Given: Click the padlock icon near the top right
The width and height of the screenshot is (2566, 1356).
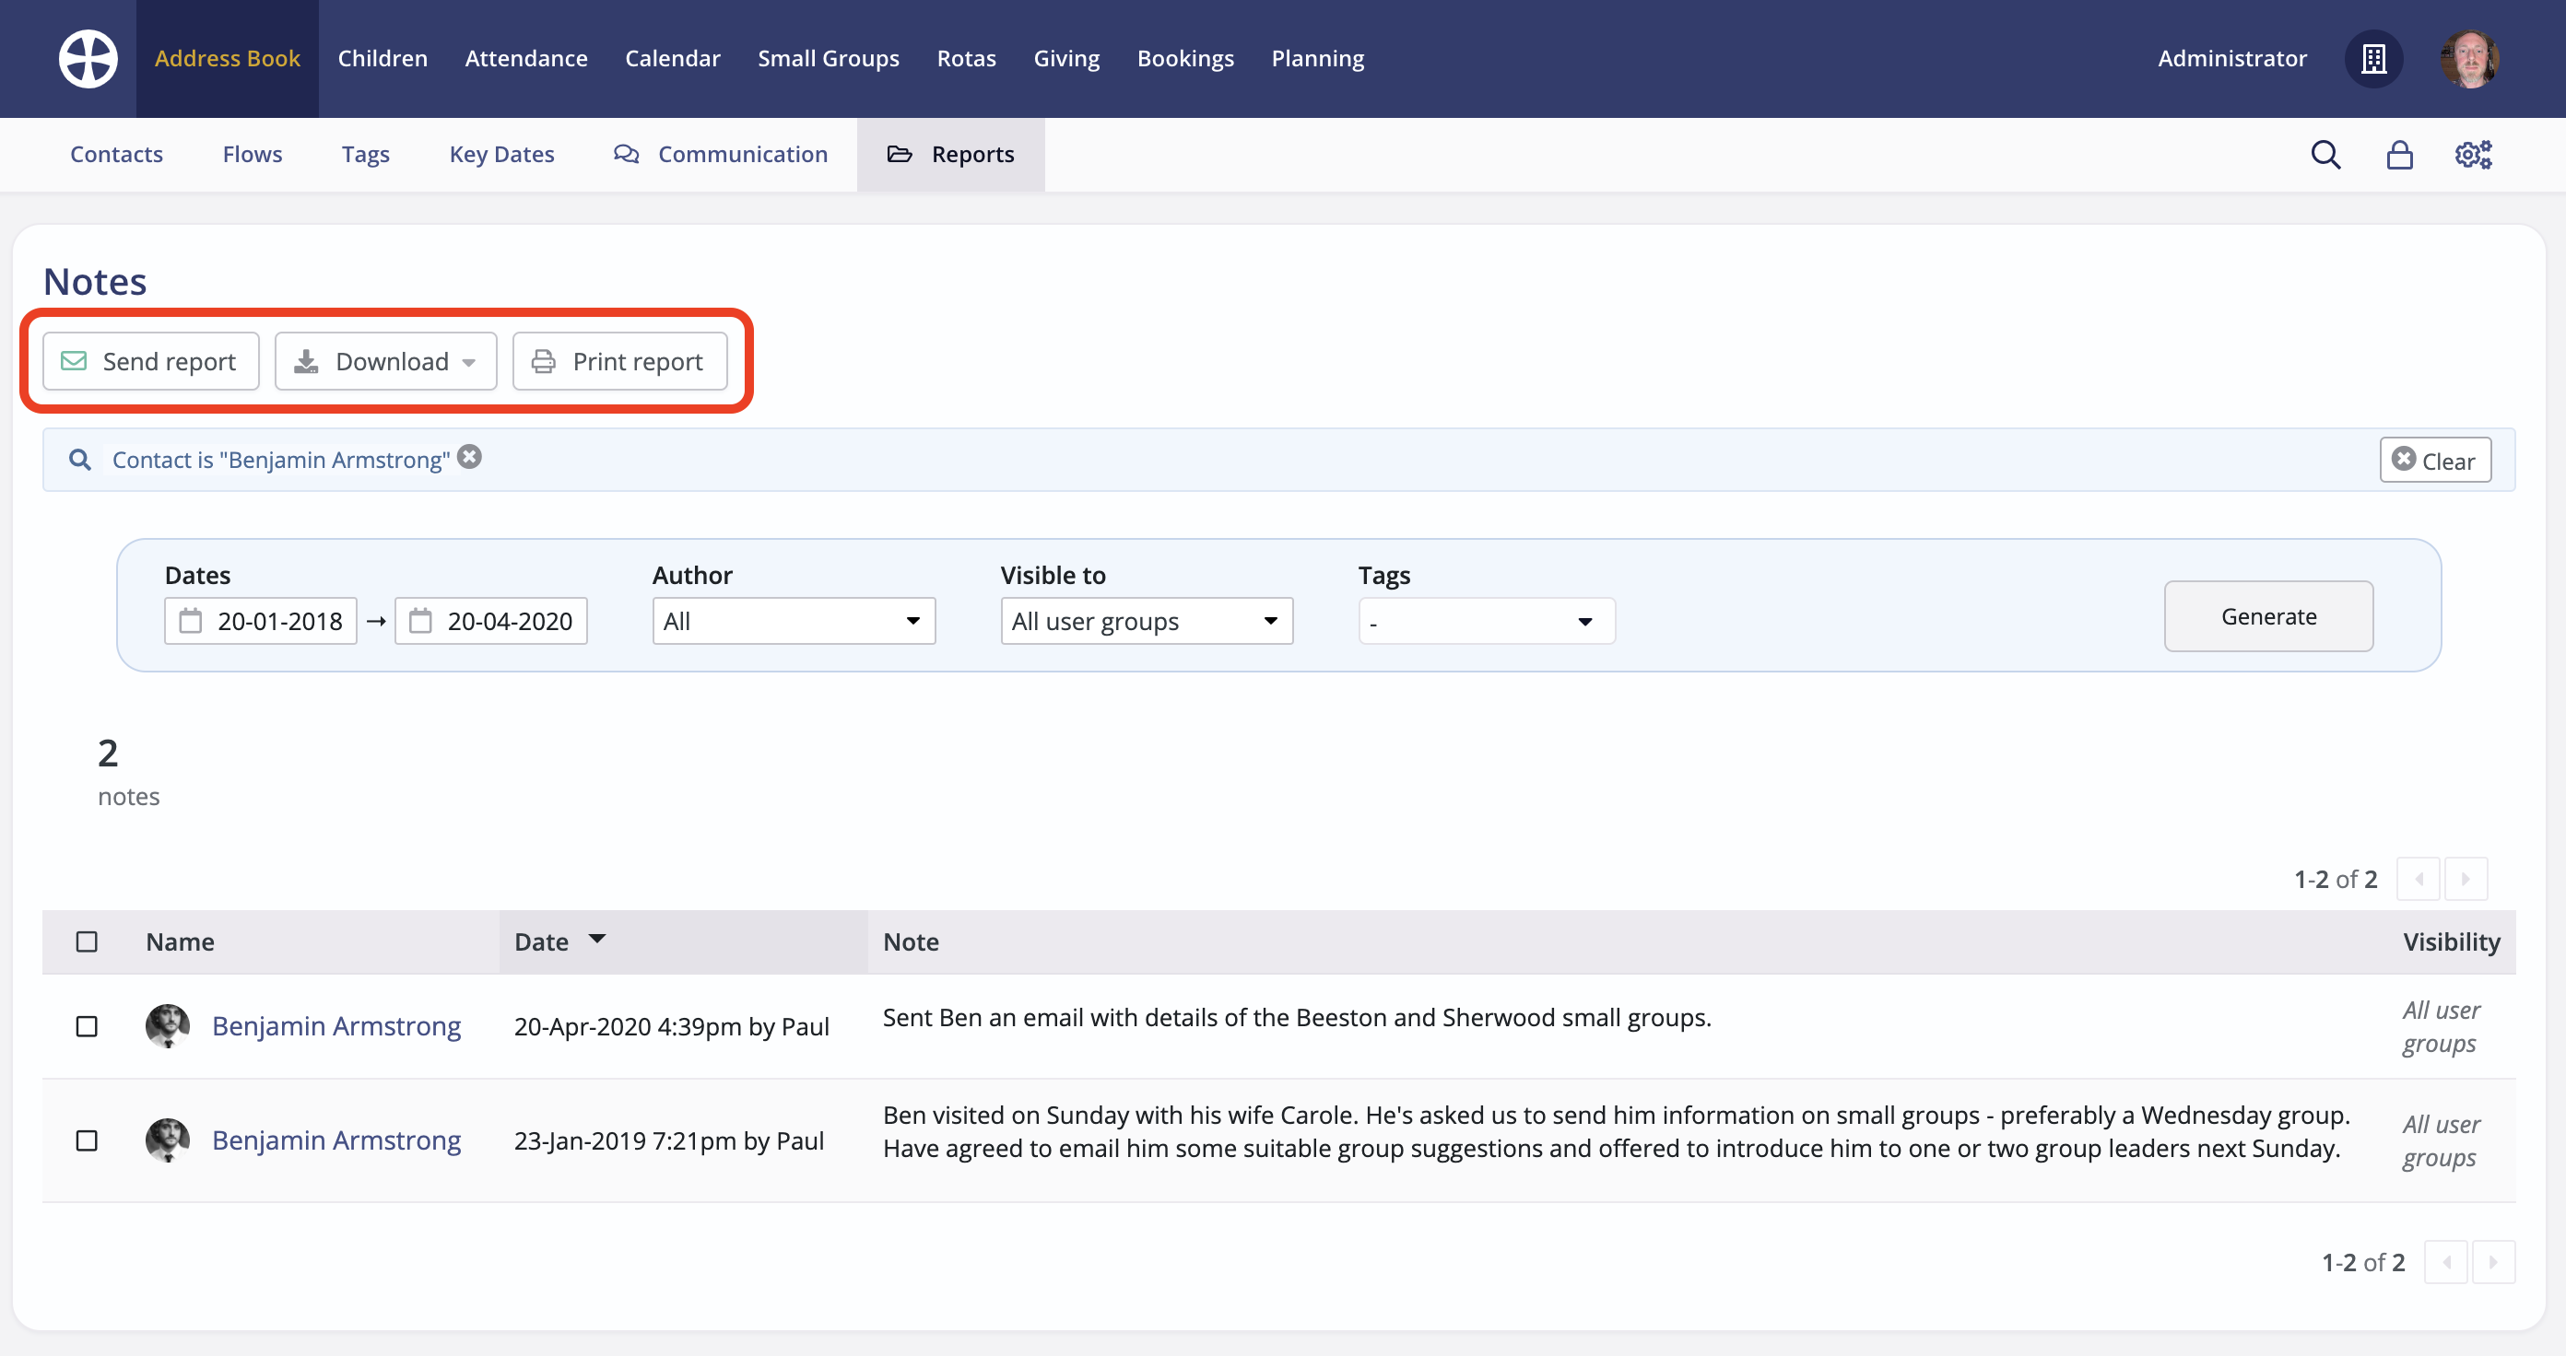Looking at the screenshot, I should [2400, 155].
